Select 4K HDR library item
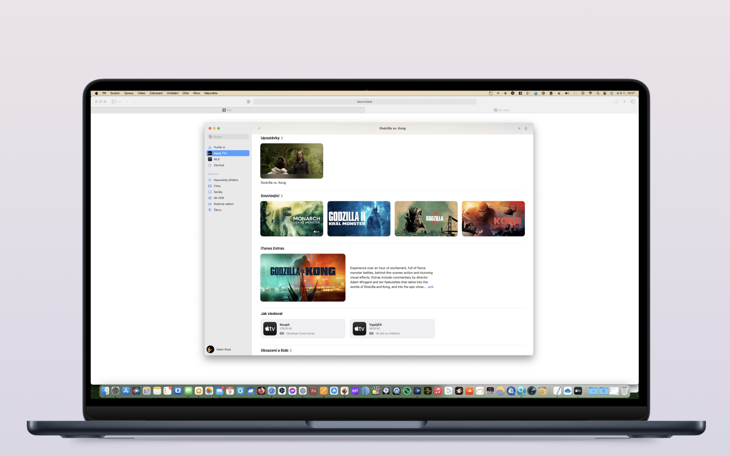Image resolution: width=730 pixels, height=456 pixels. click(x=219, y=198)
